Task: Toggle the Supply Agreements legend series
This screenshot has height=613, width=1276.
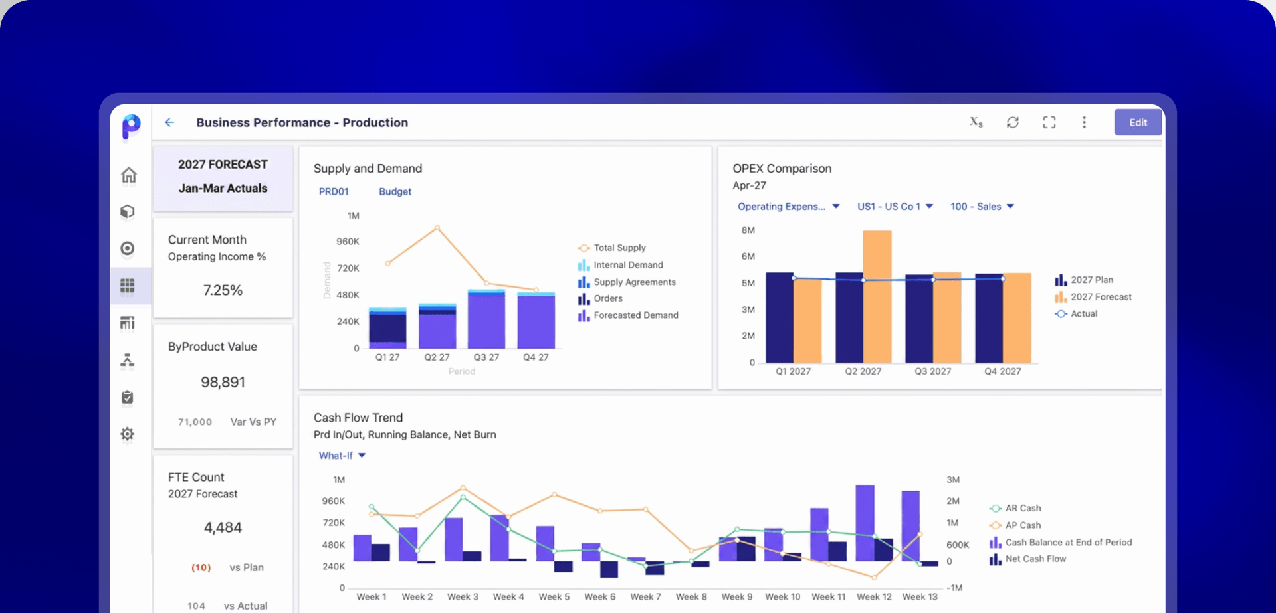Action: (627, 282)
